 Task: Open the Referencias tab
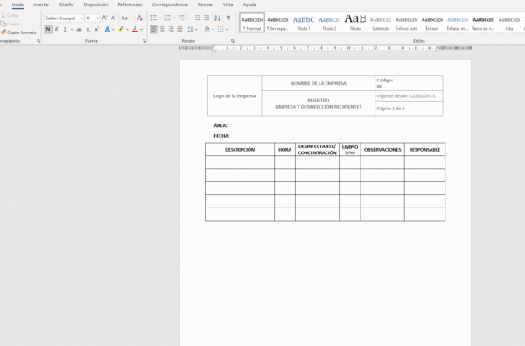click(129, 4)
